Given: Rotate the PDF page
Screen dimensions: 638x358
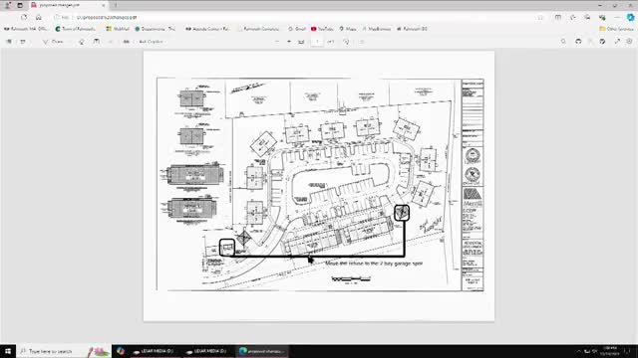Looking at the screenshot, I should pyautogui.click(x=346, y=42).
